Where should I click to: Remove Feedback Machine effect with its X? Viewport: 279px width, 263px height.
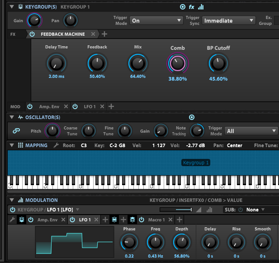pyautogui.click(x=93, y=34)
